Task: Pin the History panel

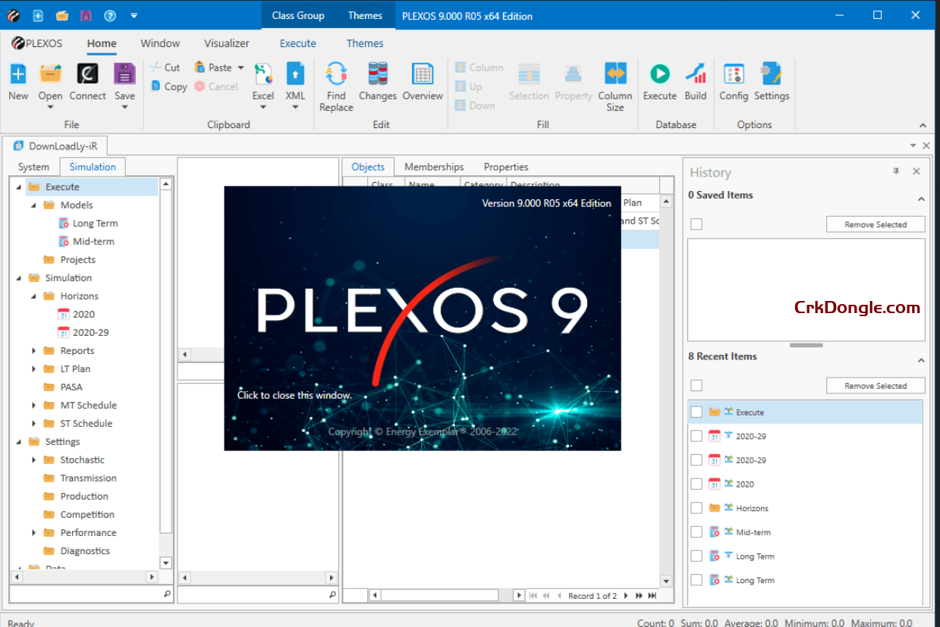Action: (896, 171)
